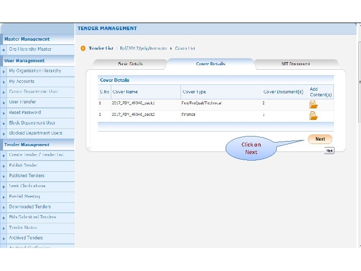
Task: Click arrow icon beside Downloaded Tenders
Action: click(x=4, y=207)
